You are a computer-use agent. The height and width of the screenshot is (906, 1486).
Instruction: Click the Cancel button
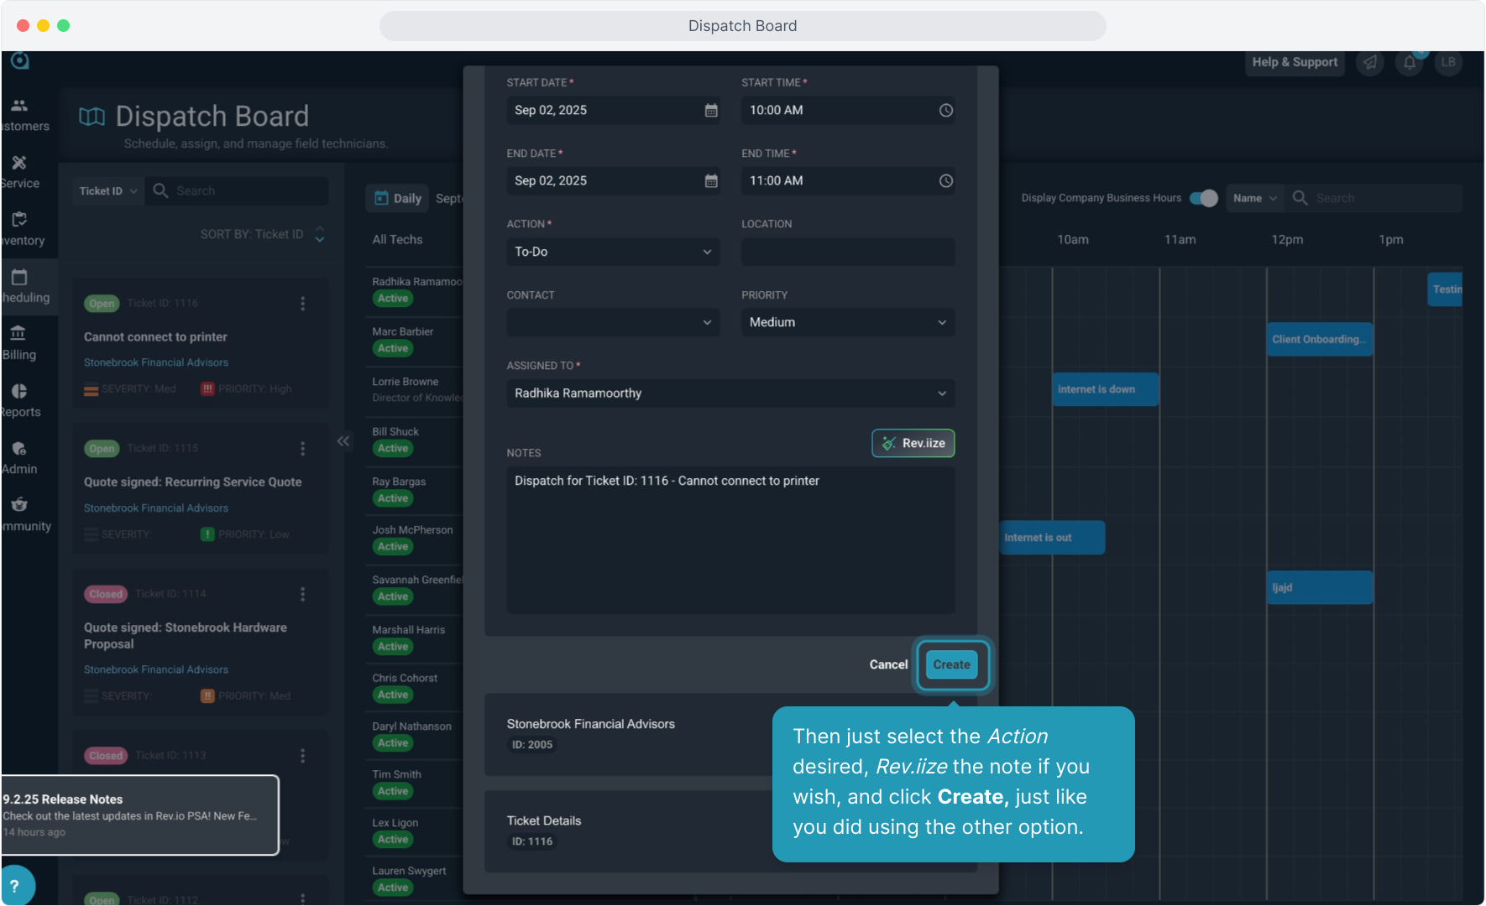[x=888, y=665]
